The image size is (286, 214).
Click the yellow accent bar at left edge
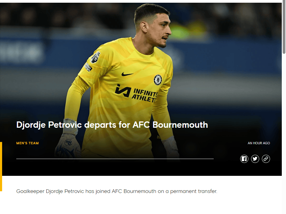coord(1,166)
